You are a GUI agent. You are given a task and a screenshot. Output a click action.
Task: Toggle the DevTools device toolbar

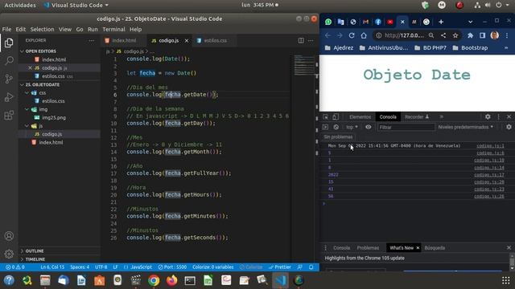click(x=336, y=117)
